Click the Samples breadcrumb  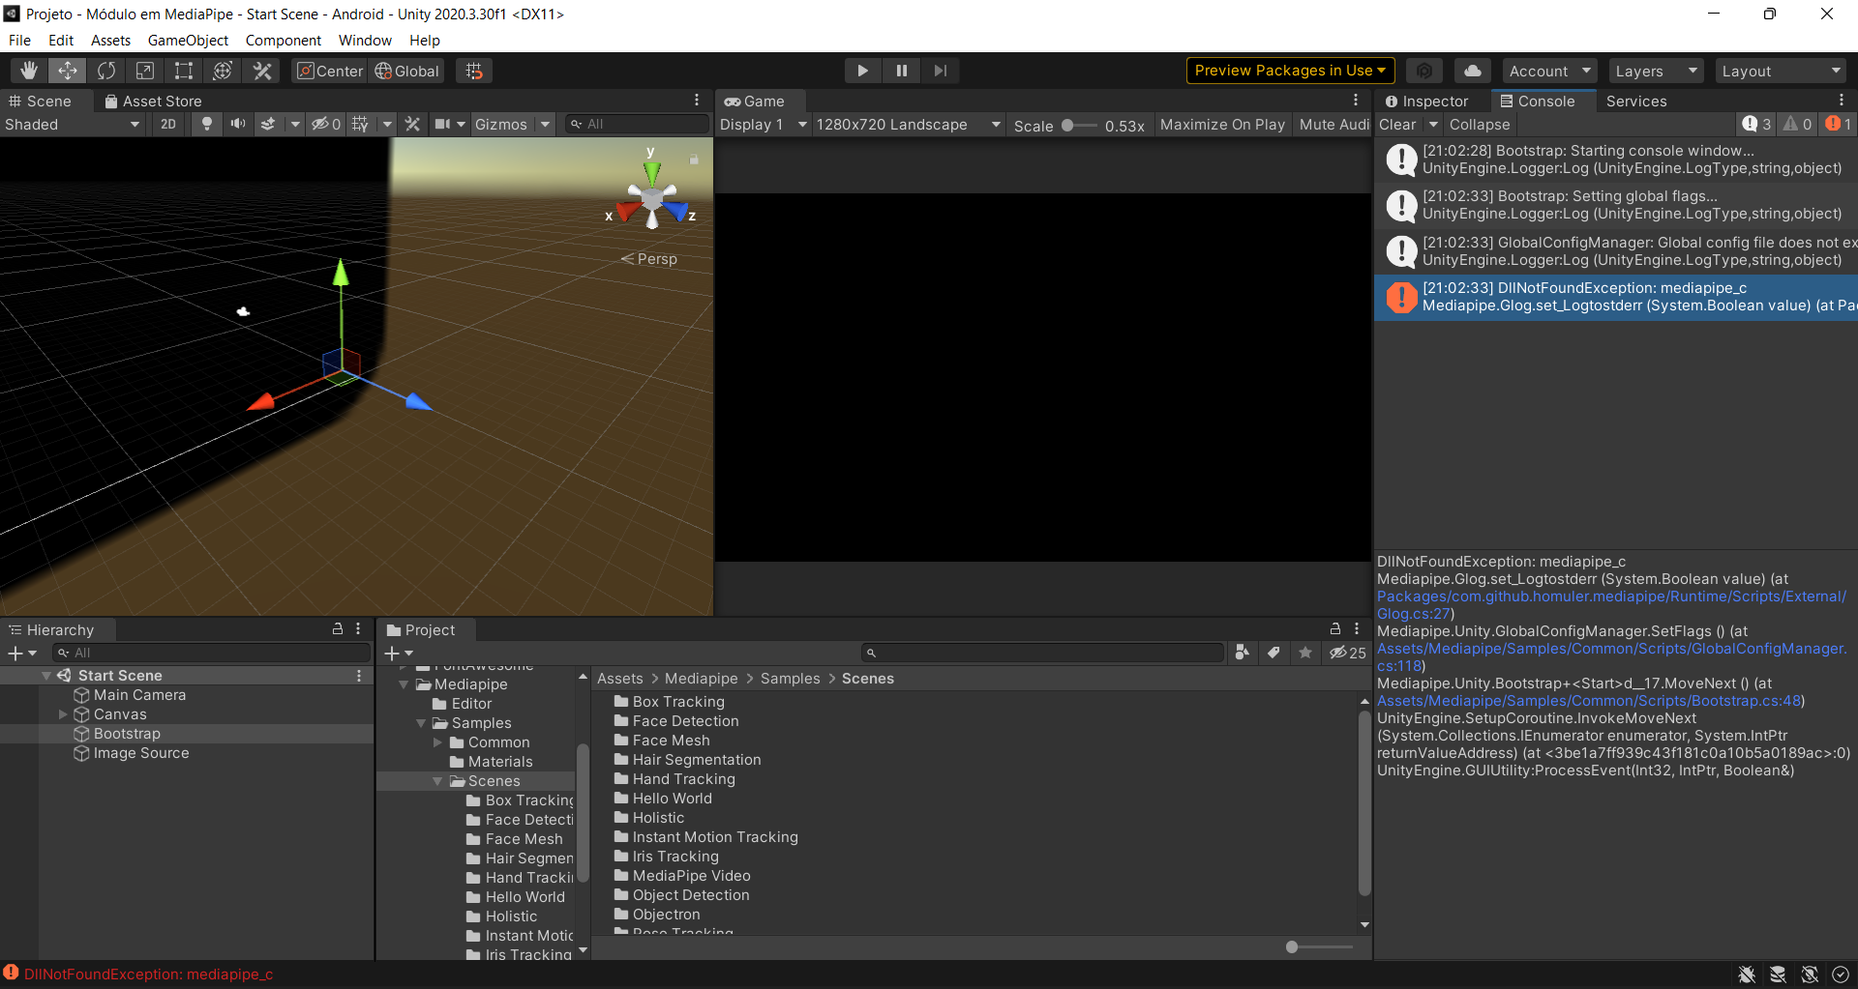pyautogui.click(x=790, y=679)
